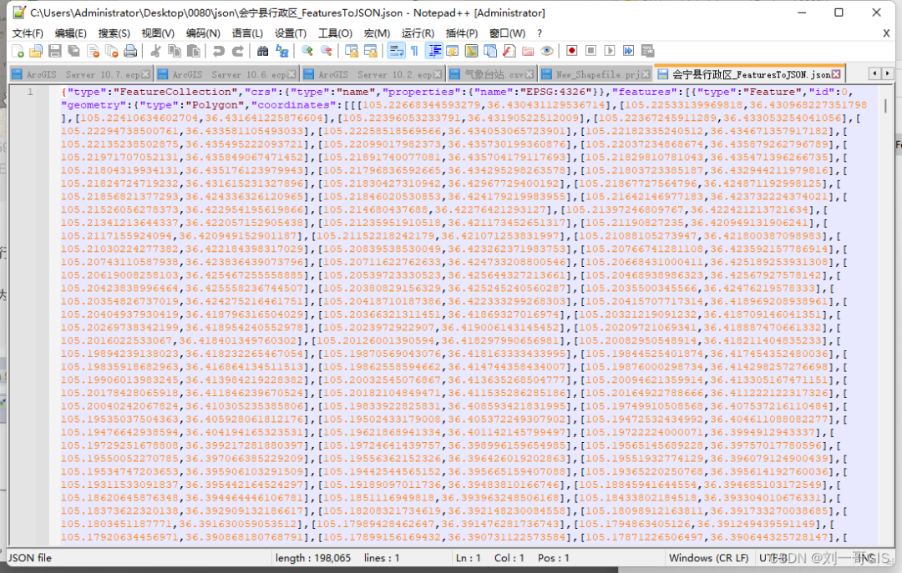The height and width of the screenshot is (573, 902).
Task: Start macro recording with red dot
Action: pos(572,51)
